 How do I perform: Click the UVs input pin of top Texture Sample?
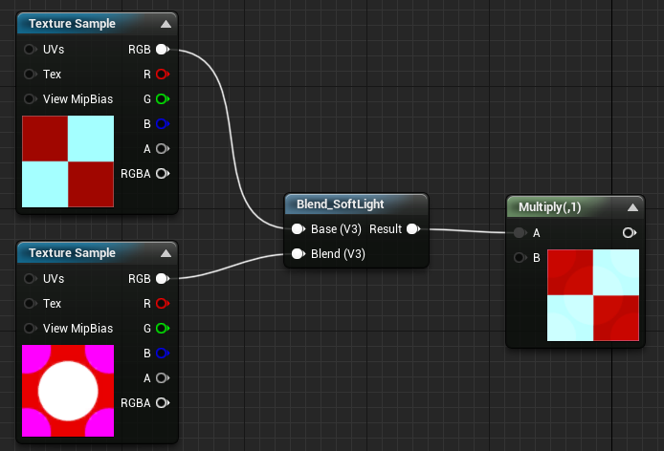point(30,50)
